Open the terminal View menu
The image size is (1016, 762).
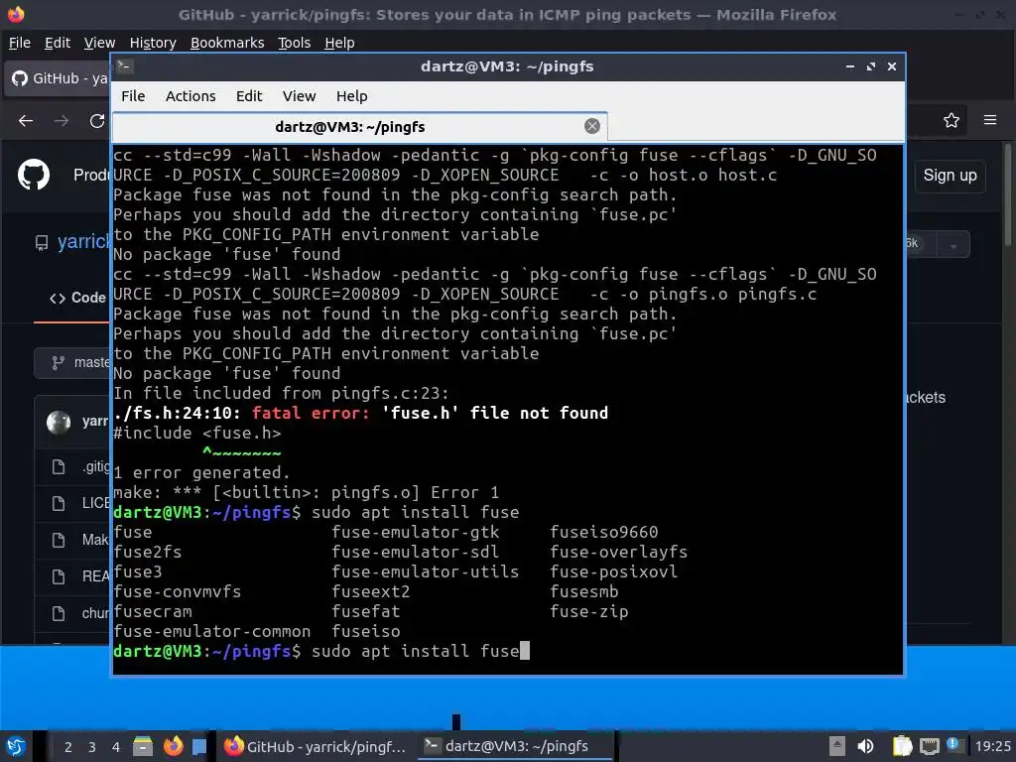(x=299, y=96)
